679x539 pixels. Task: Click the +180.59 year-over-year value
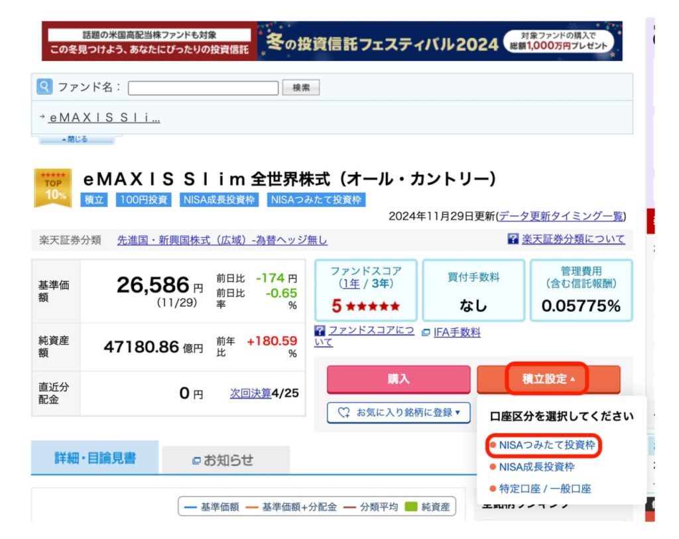click(272, 341)
